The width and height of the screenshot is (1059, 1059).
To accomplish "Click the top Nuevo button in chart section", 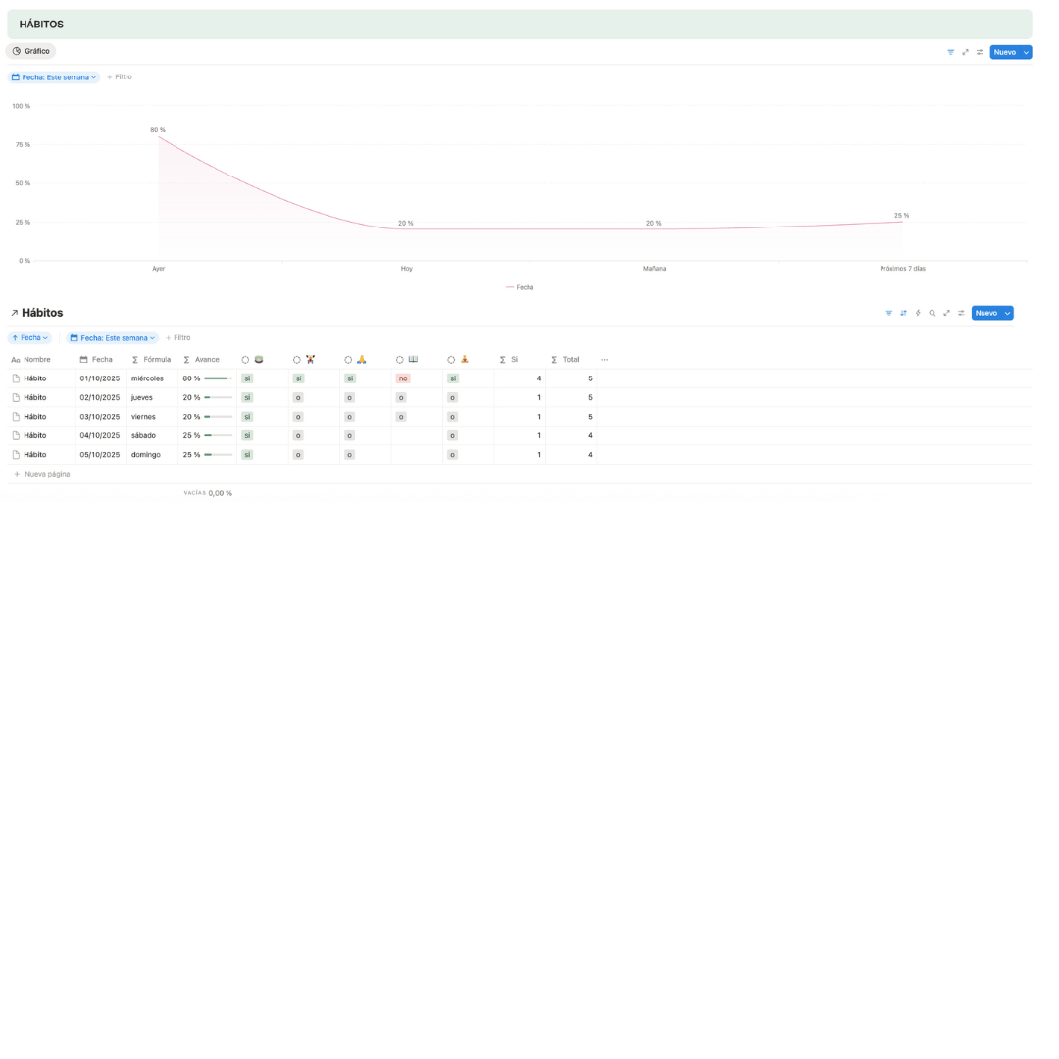I will pyautogui.click(x=1005, y=52).
